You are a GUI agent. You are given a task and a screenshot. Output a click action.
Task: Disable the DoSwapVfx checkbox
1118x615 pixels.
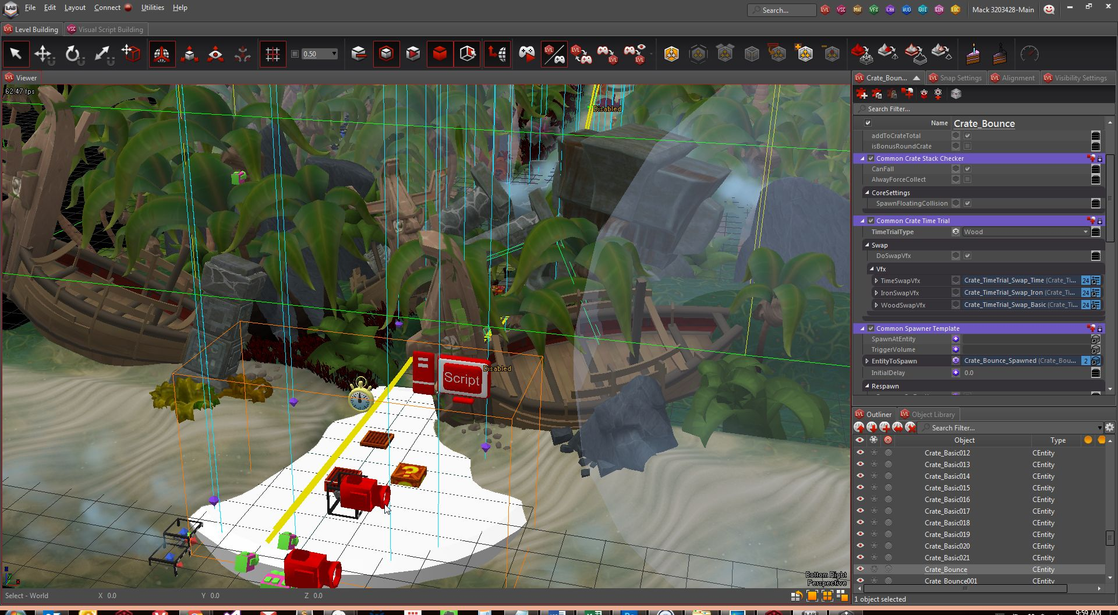click(x=967, y=256)
